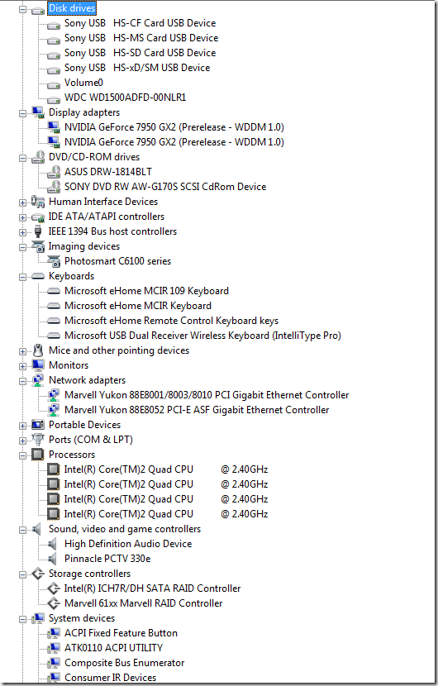Collapse the Storage controllers node

pyautogui.click(x=23, y=575)
